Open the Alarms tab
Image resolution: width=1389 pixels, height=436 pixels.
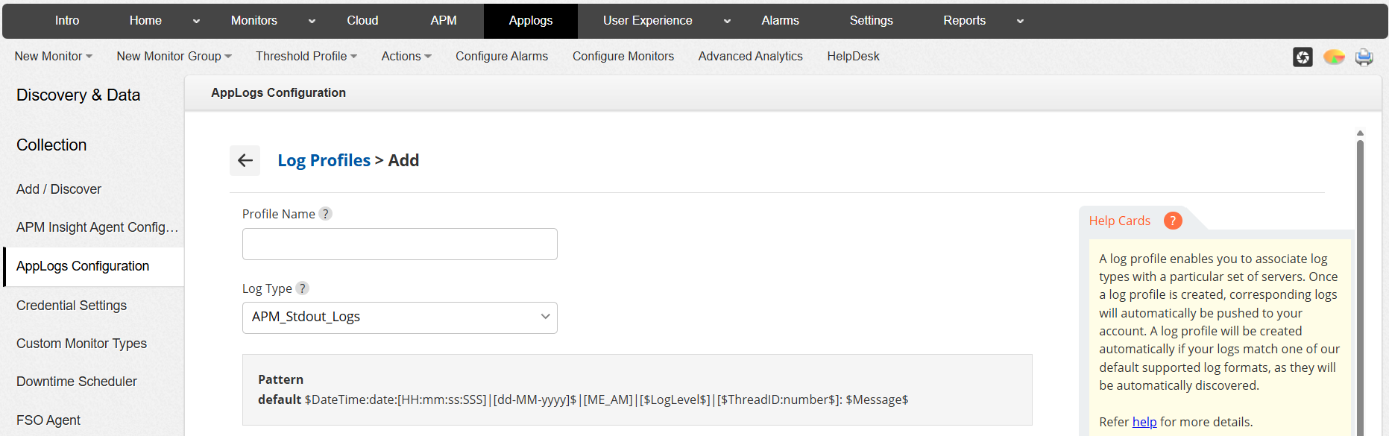780,21
